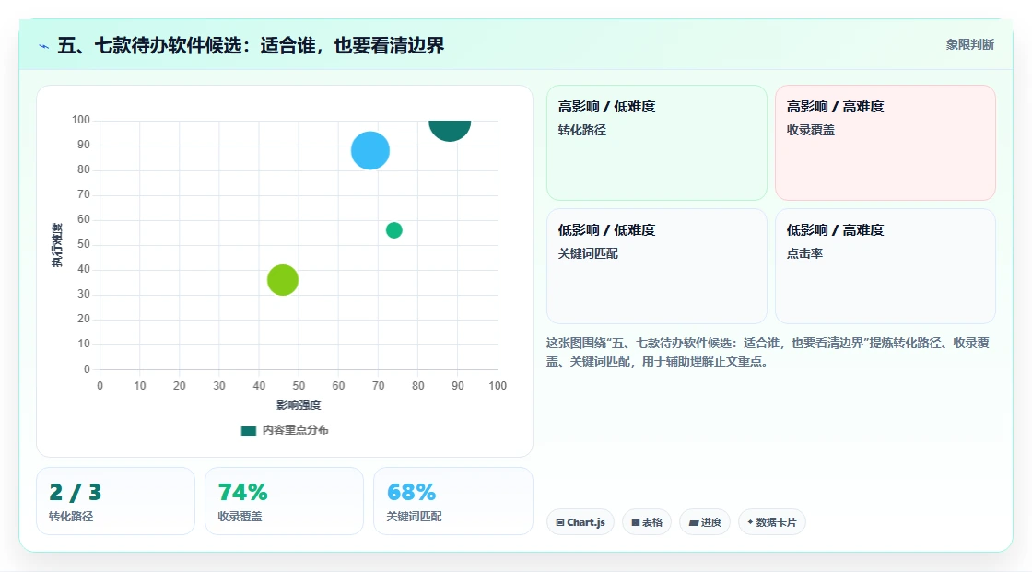1032x572 pixels.
Task: Click the 影响强度 x-axis title
Action: (x=299, y=404)
